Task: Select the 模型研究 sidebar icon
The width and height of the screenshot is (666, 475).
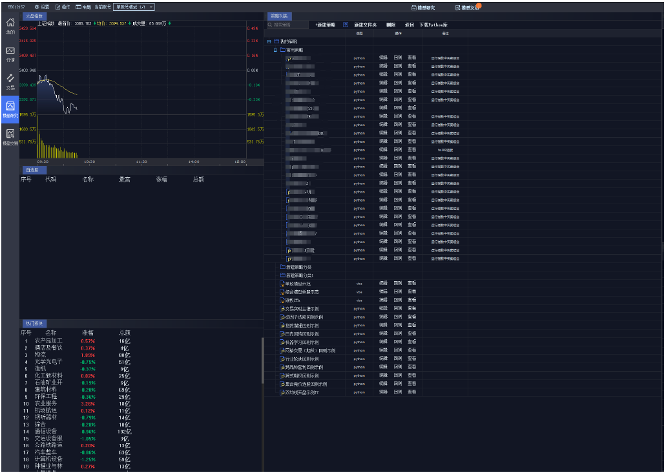Action: click(10, 109)
